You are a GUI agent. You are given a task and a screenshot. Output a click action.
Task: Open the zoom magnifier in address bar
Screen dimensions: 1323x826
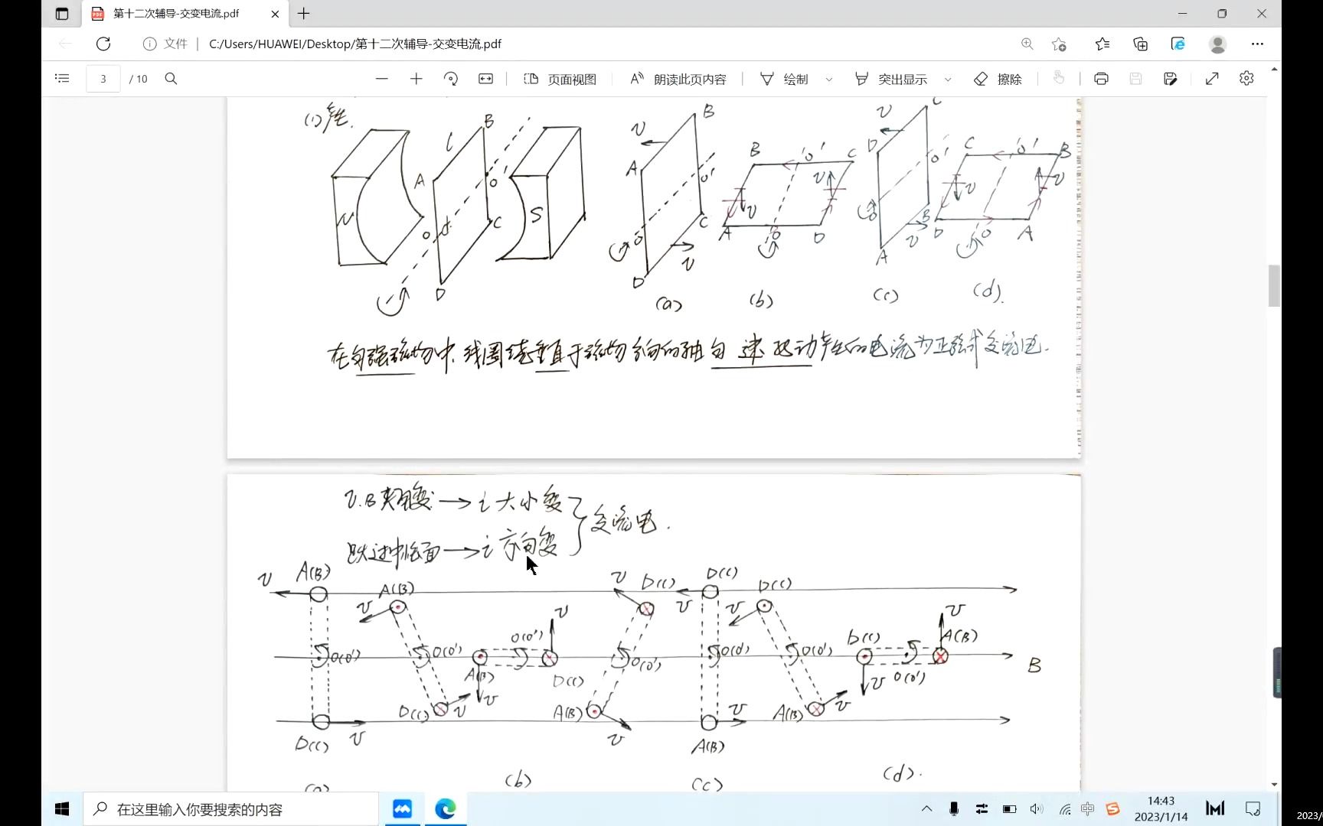tap(1027, 44)
